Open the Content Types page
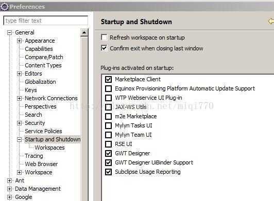274x201 pixels. [x=43, y=65]
